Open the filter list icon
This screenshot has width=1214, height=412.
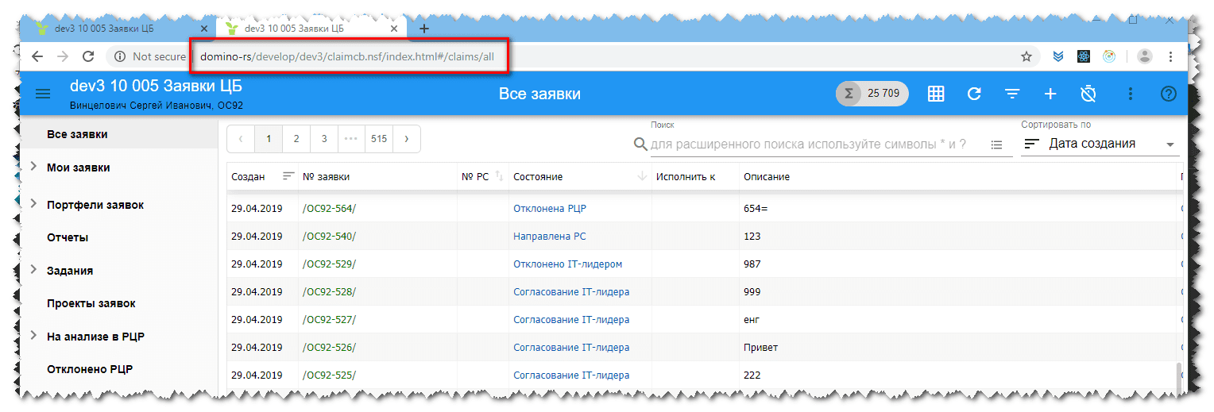point(1012,94)
